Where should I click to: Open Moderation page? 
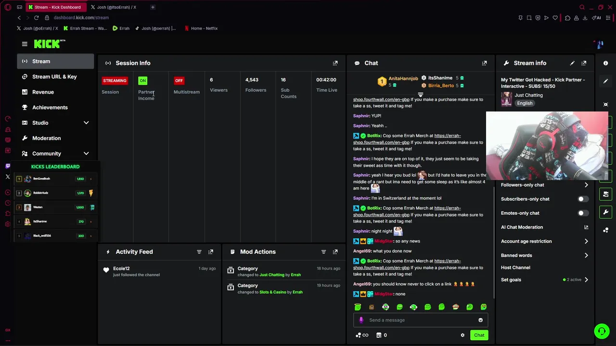(x=56, y=138)
